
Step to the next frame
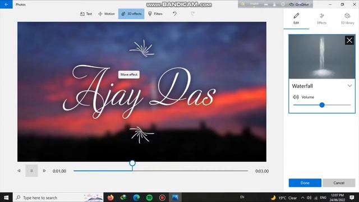click(x=44, y=171)
